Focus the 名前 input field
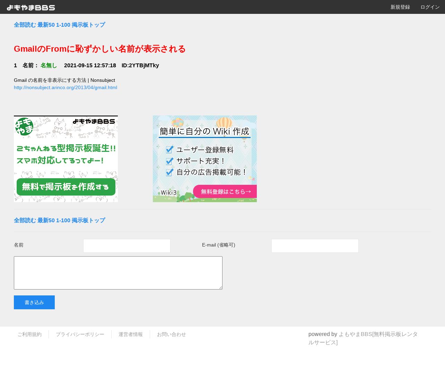 (127, 246)
